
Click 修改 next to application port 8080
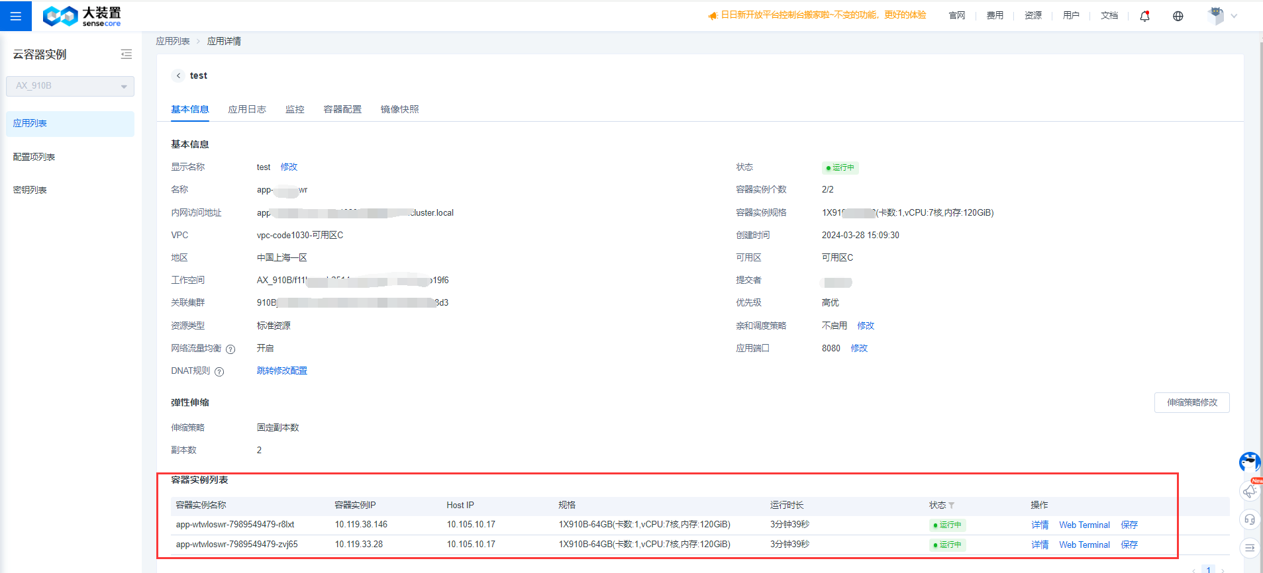pos(859,348)
